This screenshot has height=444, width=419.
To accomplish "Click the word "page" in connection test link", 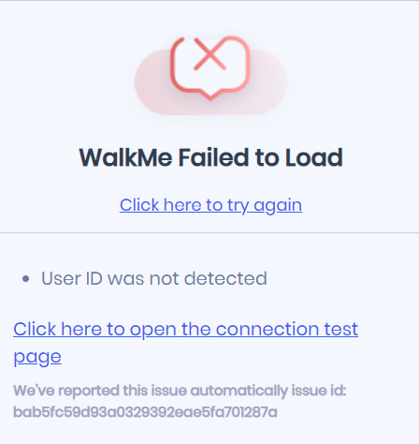I will 37,357.
